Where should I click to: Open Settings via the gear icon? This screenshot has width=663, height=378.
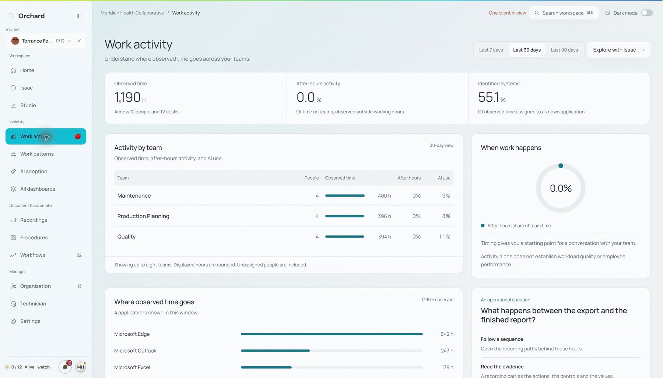click(13, 321)
